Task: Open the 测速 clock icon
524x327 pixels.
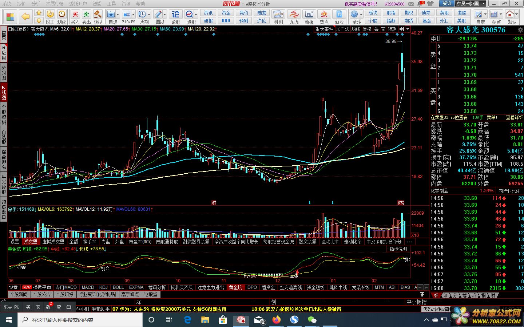Action: coord(62,17)
